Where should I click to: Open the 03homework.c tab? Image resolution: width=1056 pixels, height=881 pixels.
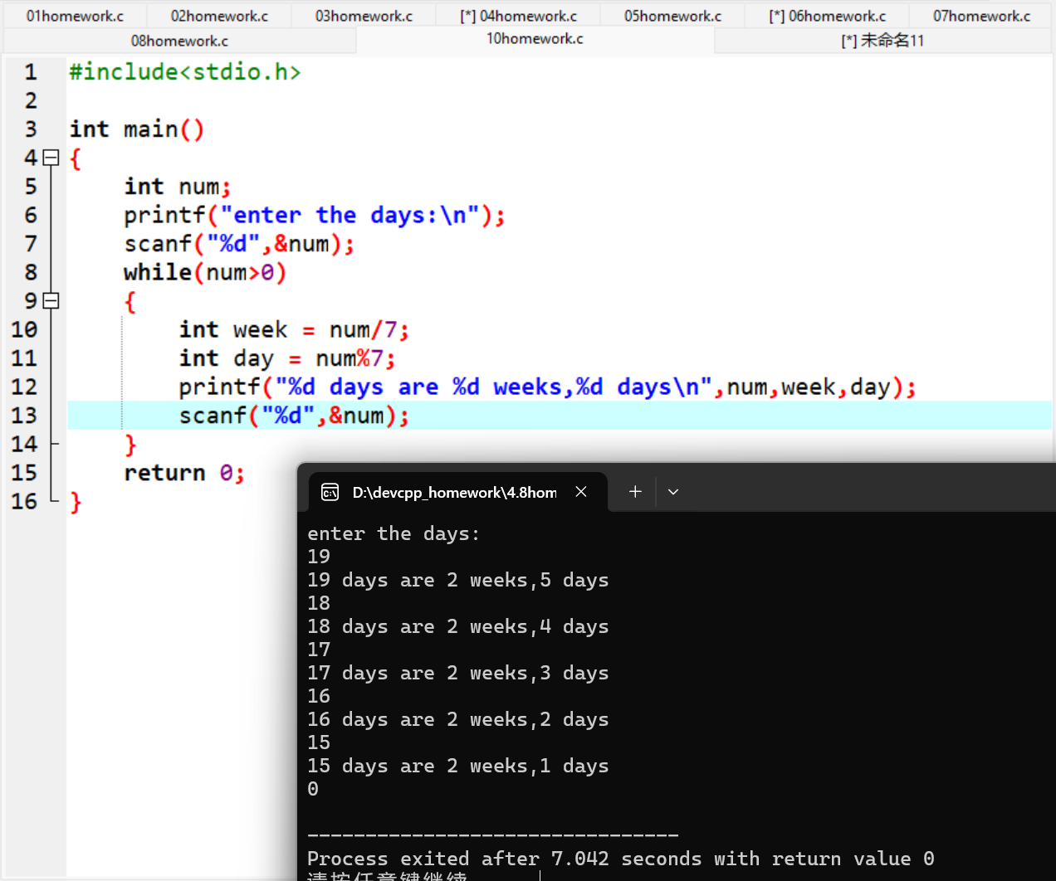[364, 16]
